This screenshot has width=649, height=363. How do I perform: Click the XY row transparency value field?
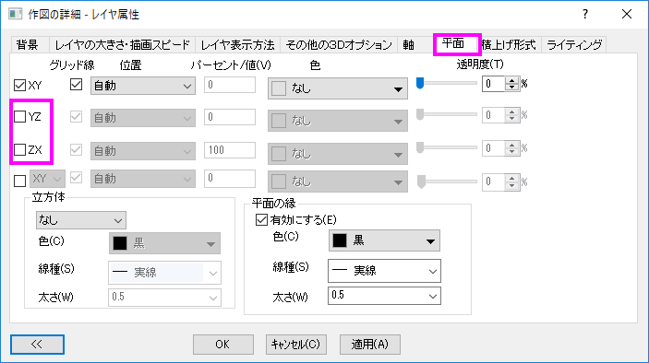coord(494,84)
